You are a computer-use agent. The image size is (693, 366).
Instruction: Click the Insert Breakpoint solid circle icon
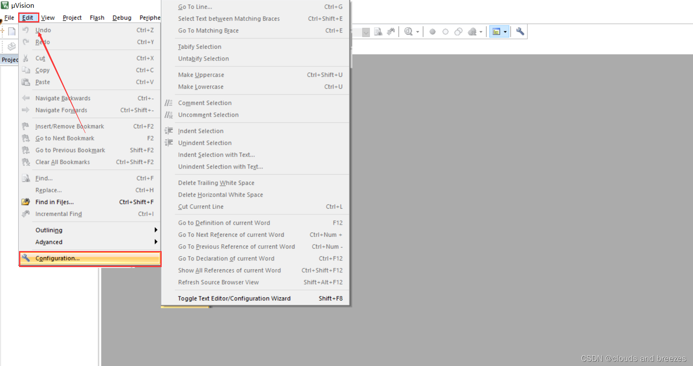[x=432, y=32]
